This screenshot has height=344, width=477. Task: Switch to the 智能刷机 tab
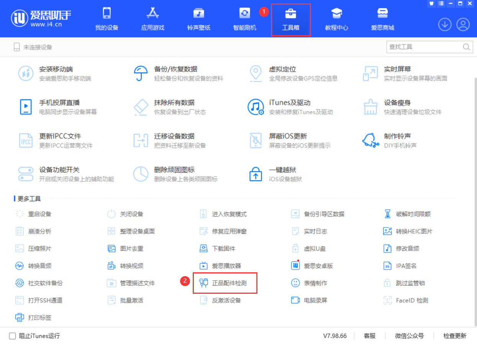[x=245, y=19]
